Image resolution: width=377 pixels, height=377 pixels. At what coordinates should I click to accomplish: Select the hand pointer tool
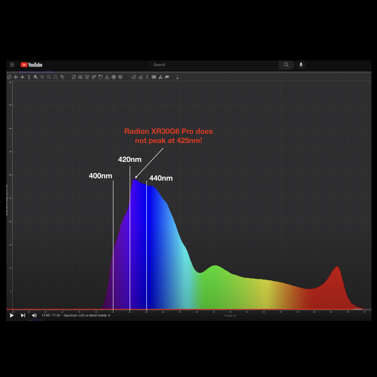pyautogui.click(x=62, y=77)
